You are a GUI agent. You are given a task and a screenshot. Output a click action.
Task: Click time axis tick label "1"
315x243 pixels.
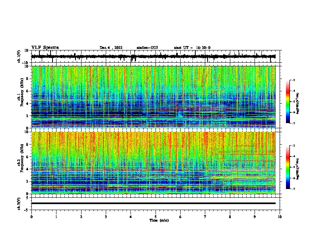click(56, 217)
